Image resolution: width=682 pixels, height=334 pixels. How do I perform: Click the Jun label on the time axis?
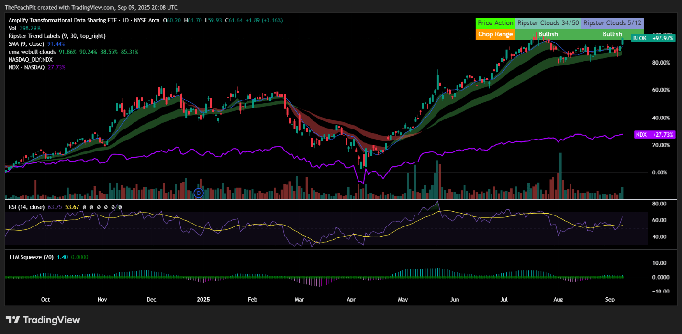point(455,300)
